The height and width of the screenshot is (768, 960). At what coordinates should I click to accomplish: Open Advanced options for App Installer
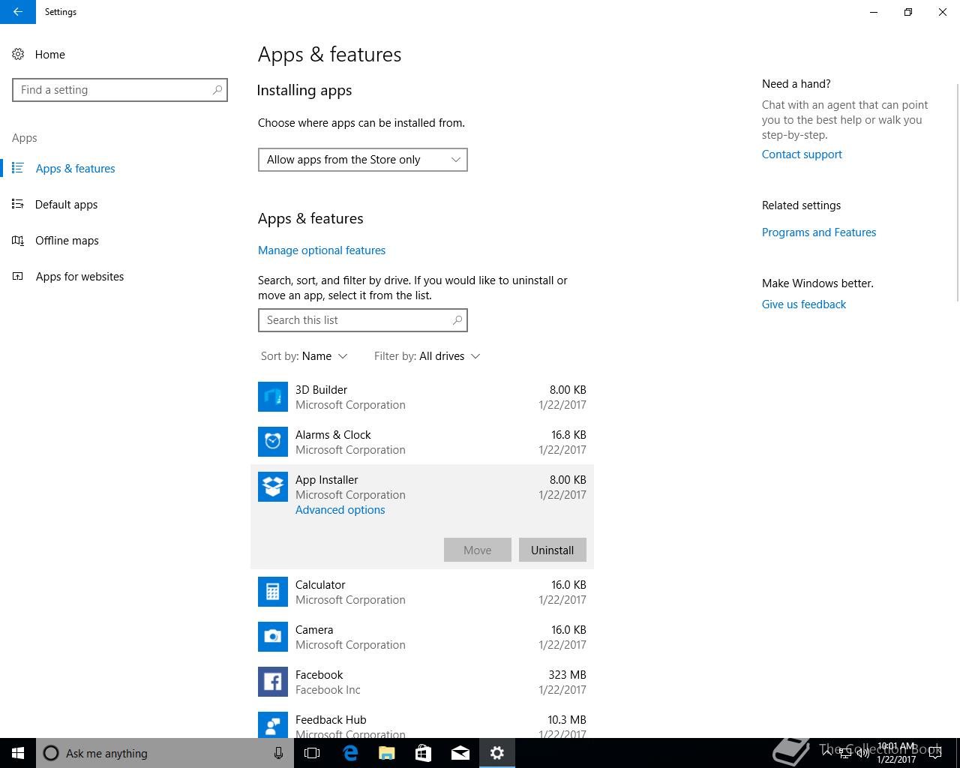click(x=340, y=510)
